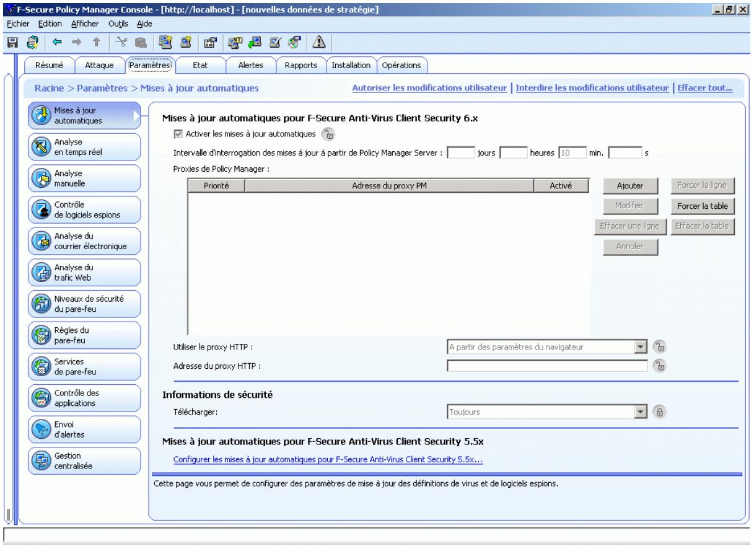
Task: Click the NT autodiscover Windows hosts icon
Action: coord(235,42)
